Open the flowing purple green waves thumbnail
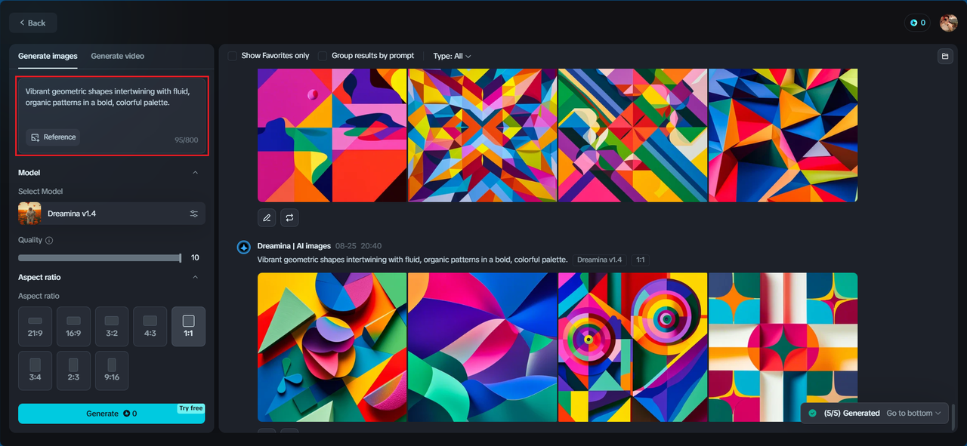This screenshot has width=967, height=446. click(x=482, y=347)
